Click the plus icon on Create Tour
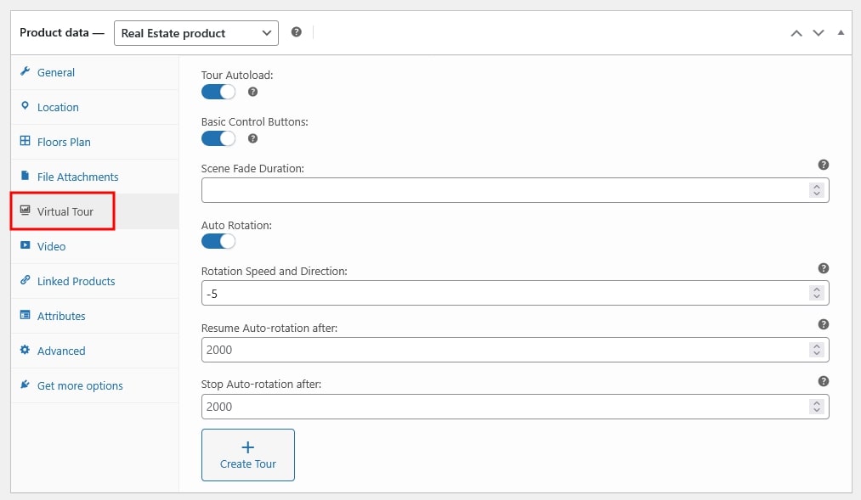The height and width of the screenshot is (500, 861). [248, 447]
